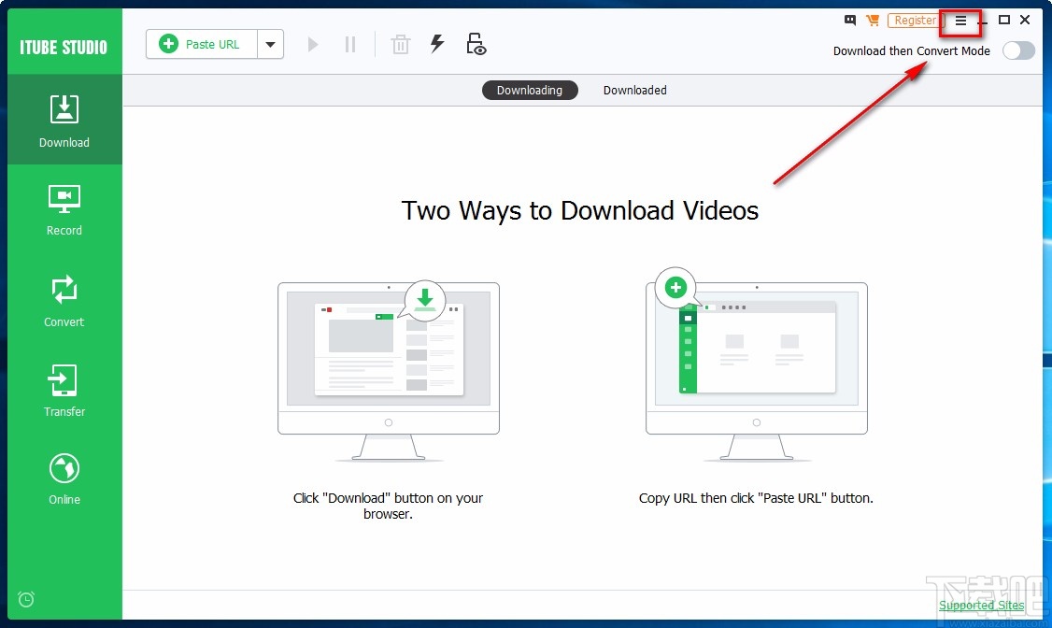This screenshot has height=628, width=1052.
Task: Click the history clock icon at bottom left
Action: point(26,599)
